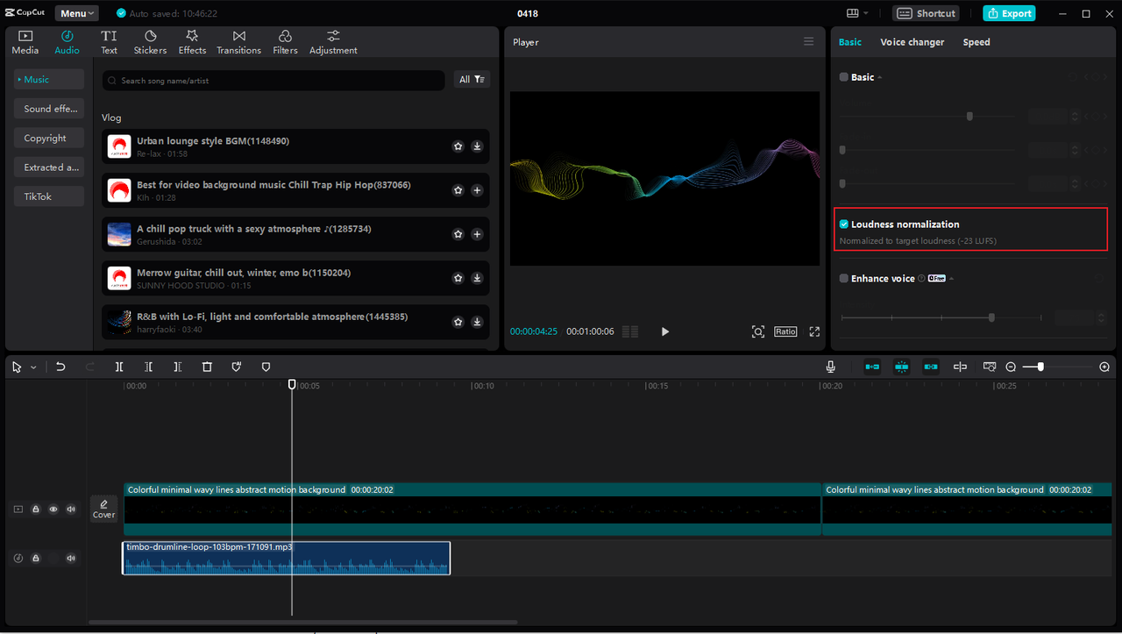Export the project
This screenshot has width=1122, height=634.
1008,13
